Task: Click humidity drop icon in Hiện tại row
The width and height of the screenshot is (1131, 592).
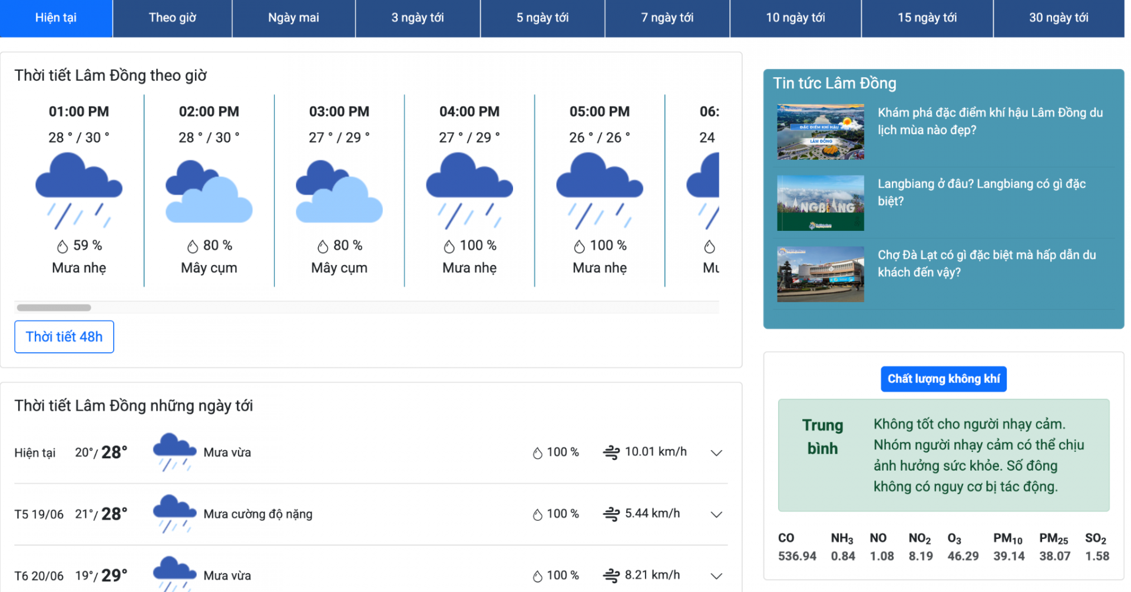Action: pyautogui.click(x=538, y=453)
